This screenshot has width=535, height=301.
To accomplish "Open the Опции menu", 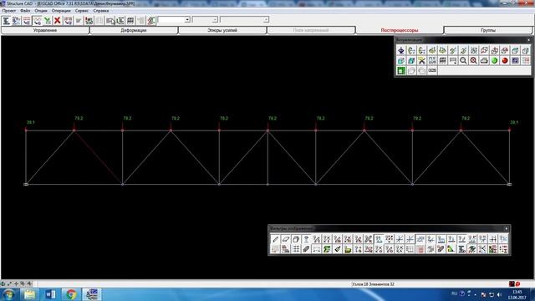I will tap(41, 11).
